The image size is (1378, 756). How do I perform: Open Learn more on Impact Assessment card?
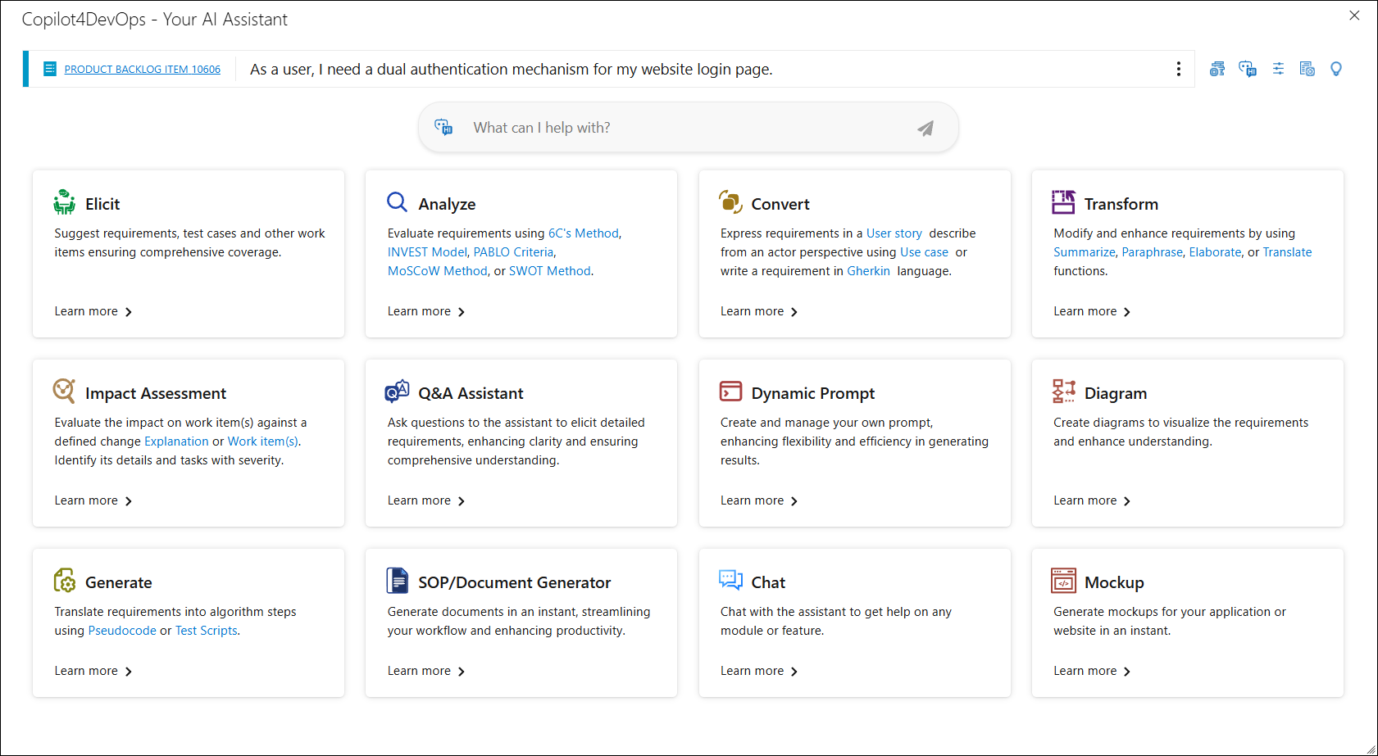tap(93, 500)
